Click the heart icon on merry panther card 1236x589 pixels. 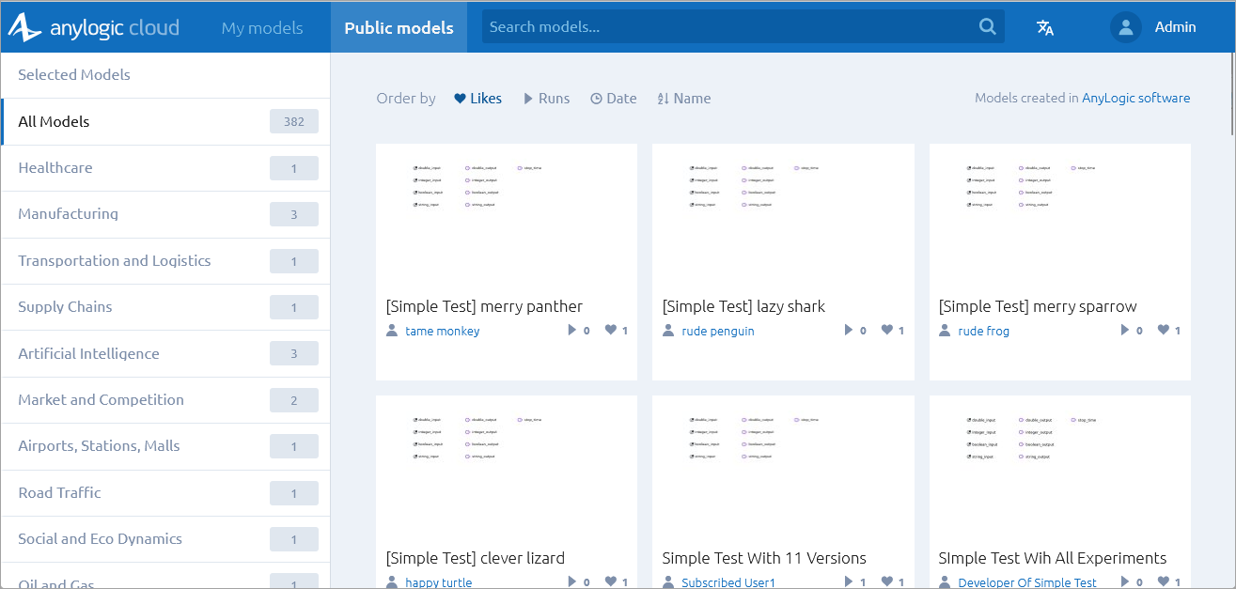[610, 330]
